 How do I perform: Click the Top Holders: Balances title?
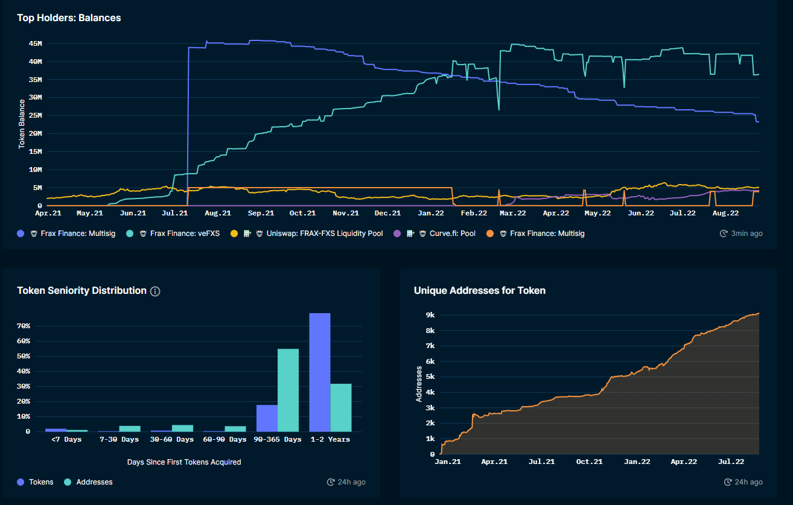[69, 18]
